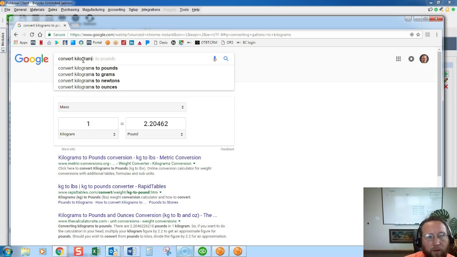The image size is (457, 257).
Task: Open the Fishbowl Materials menu
Action: pyautogui.click(x=37, y=10)
